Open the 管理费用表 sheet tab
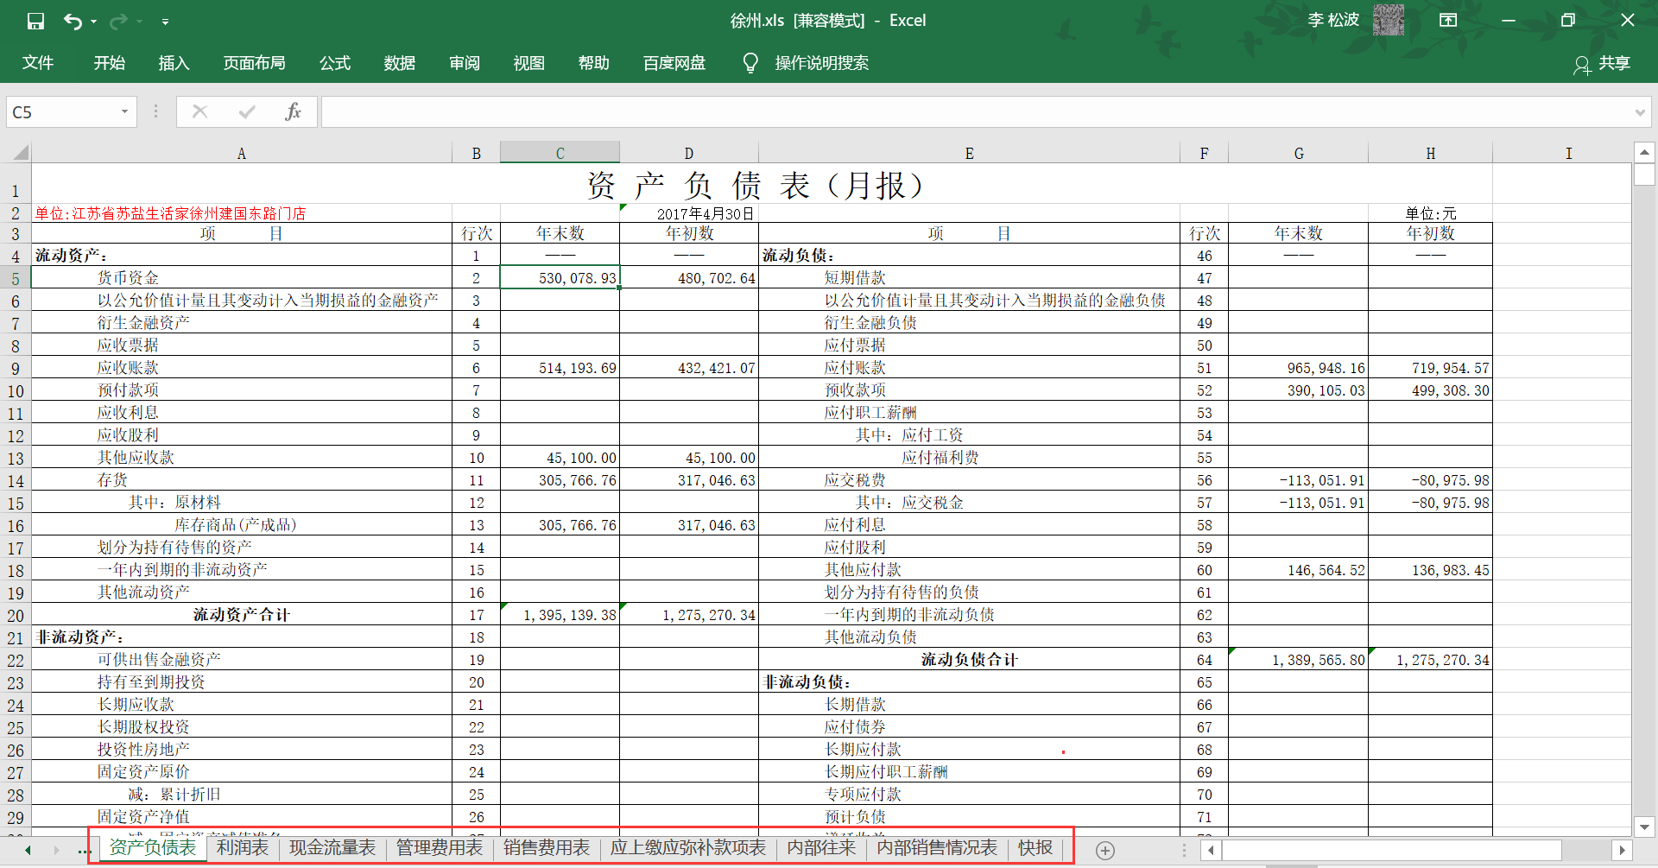The width and height of the screenshot is (1658, 868). tap(440, 848)
